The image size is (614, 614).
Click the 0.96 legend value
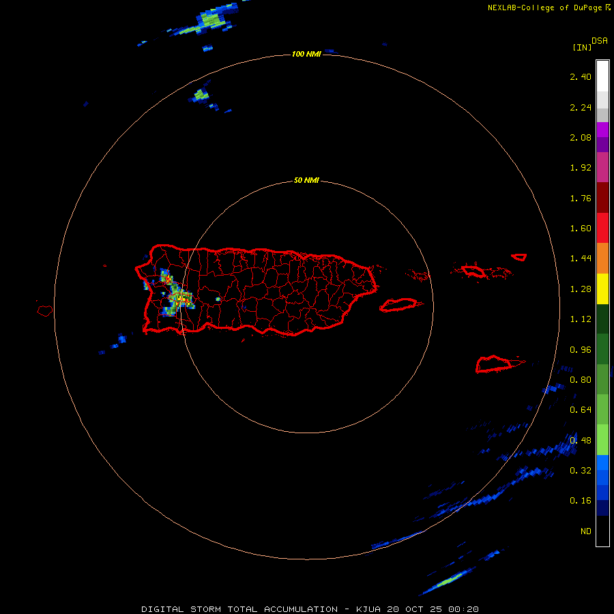[x=581, y=350]
